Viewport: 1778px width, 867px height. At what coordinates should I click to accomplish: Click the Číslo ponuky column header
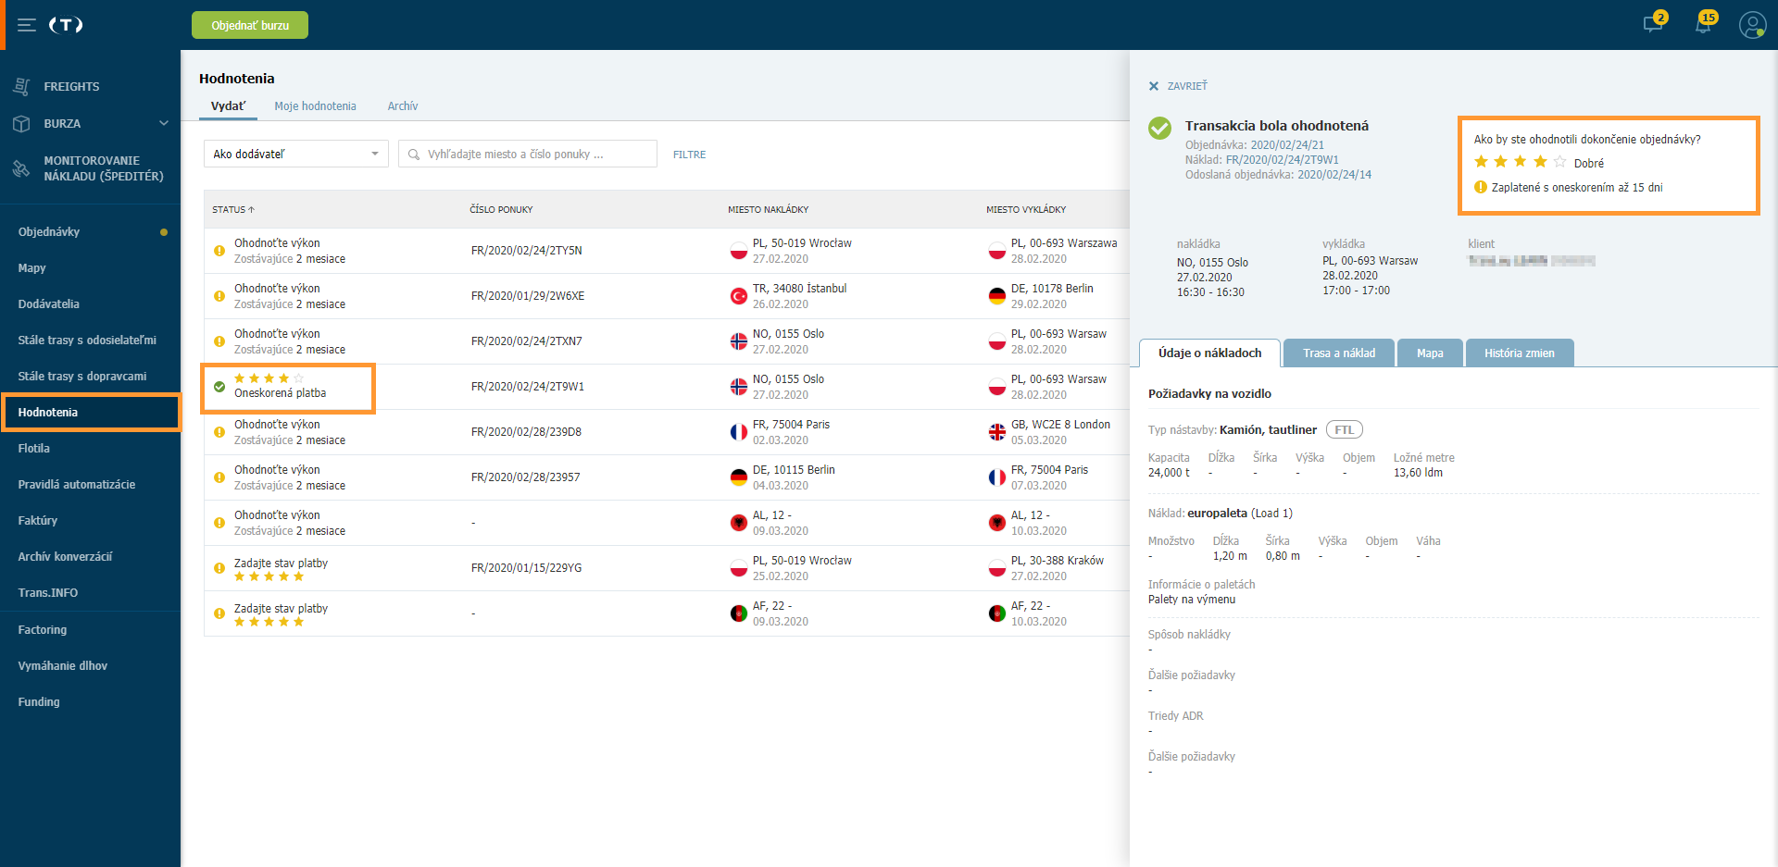[501, 210]
